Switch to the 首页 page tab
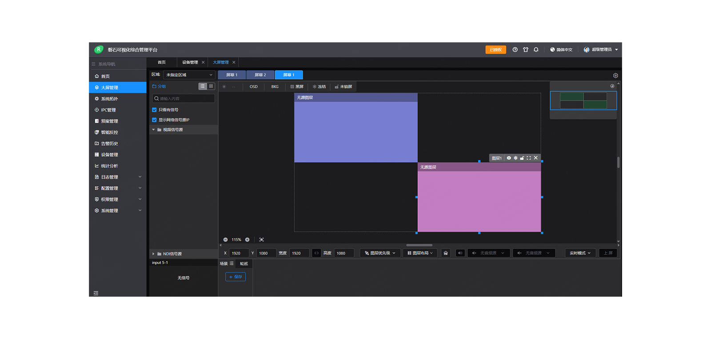The height and width of the screenshot is (339, 711). coord(162,62)
